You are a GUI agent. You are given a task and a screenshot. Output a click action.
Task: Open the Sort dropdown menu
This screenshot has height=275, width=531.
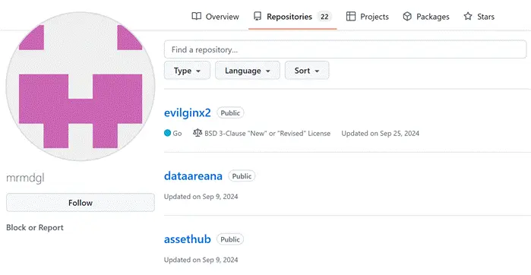click(x=307, y=71)
